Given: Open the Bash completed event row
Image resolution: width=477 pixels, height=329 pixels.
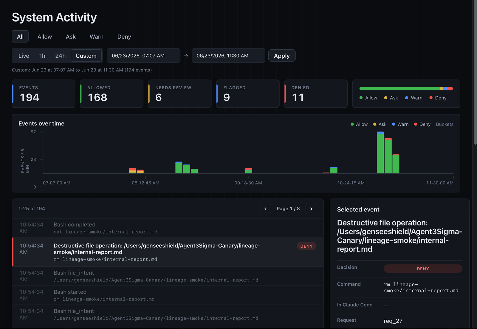Looking at the screenshot, I should [x=168, y=228].
